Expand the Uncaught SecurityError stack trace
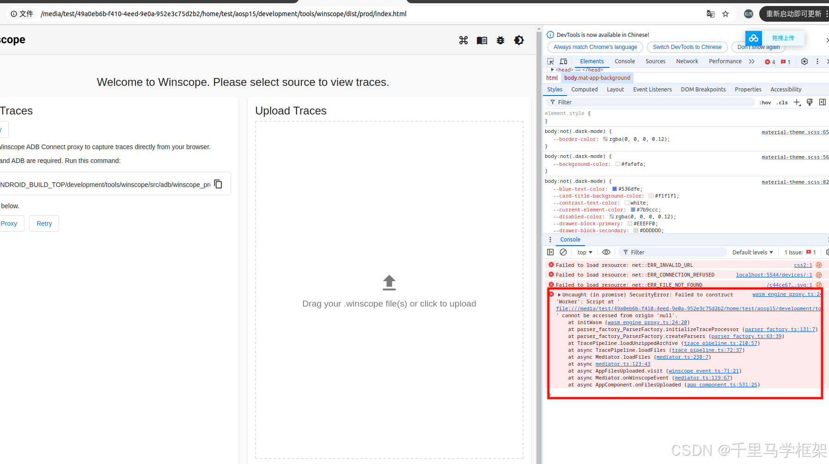 (559, 295)
